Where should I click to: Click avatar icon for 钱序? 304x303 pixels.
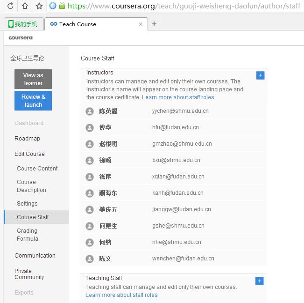tap(90, 177)
